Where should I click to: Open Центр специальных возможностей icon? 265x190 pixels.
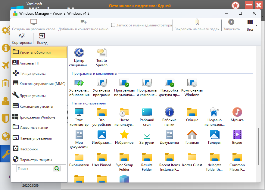point(79,53)
